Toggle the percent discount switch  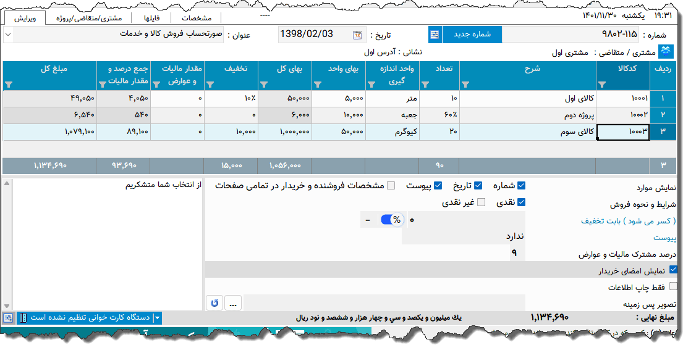392,220
